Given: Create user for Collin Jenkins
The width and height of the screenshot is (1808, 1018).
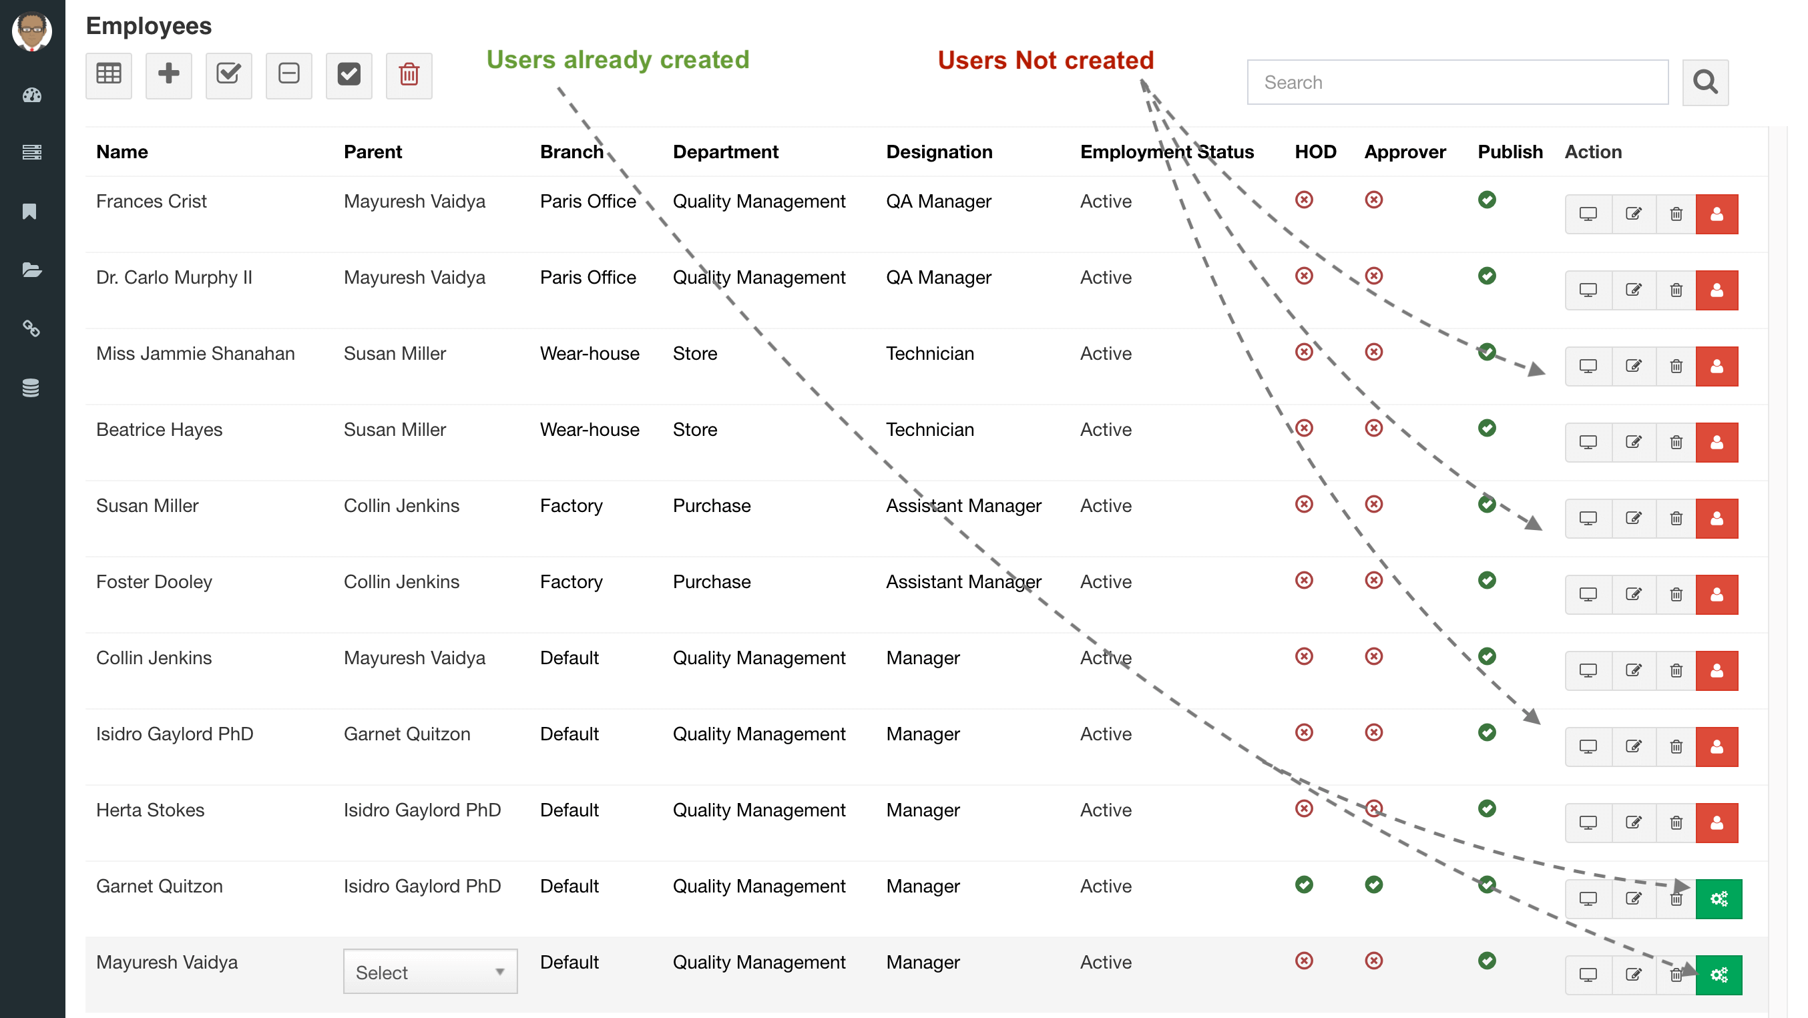Looking at the screenshot, I should click(1717, 671).
